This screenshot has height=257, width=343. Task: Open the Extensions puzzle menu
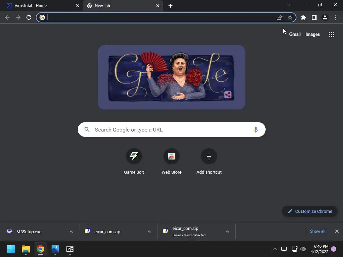pyautogui.click(x=303, y=17)
